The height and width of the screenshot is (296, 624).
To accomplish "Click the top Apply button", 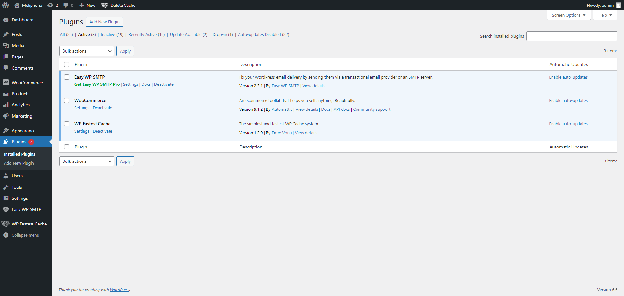I will pos(125,51).
